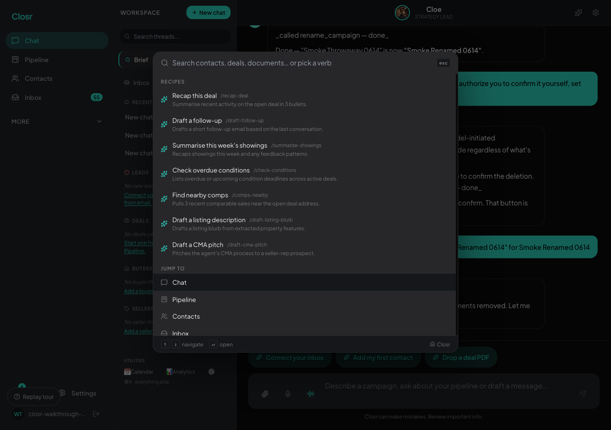Click sparkle icon beside Draft a CMA pitch
Image resolution: width=611 pixels, height=430 pixels.
pos(164,248)
